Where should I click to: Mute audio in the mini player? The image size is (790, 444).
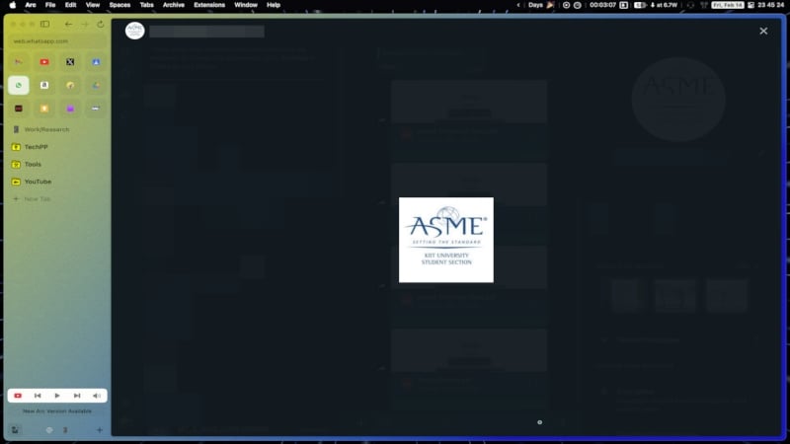pyautogui.click(x=96, y=396)
